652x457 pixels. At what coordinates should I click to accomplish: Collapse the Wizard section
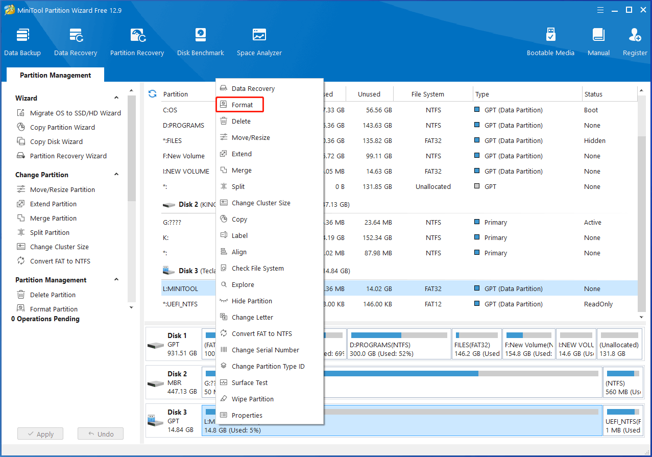click(116, 98)
